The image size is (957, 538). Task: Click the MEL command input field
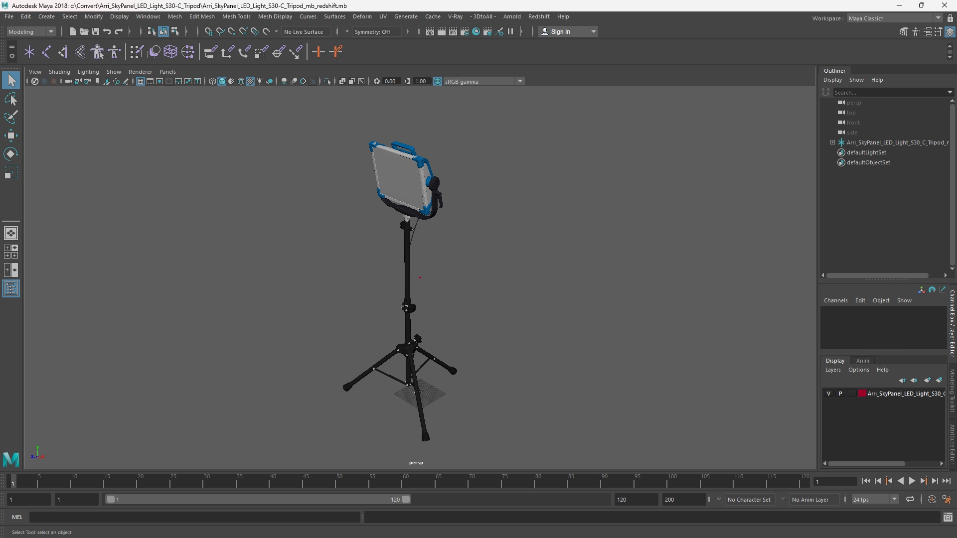tap(195, 518)
